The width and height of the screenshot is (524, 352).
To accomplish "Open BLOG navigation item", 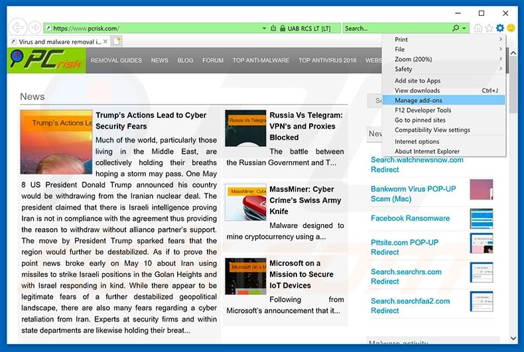I will click(x=185, y=60).
